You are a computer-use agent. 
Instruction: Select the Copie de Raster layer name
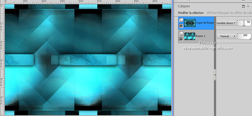pos(205,23)
